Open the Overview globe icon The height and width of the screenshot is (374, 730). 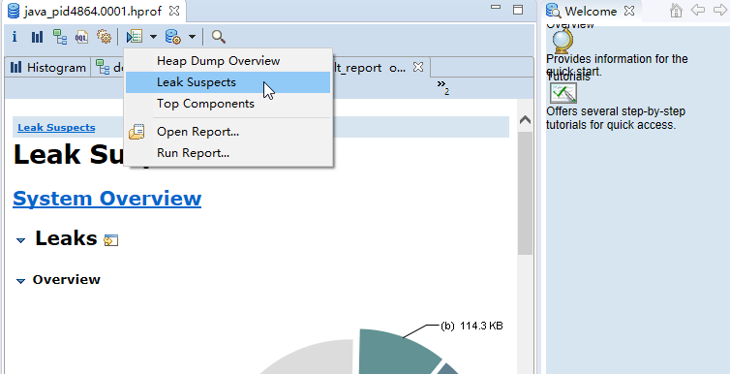563,41
